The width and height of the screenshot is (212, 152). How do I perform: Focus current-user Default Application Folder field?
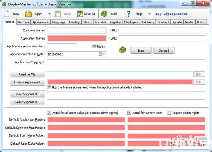click(x=166, y=120)
